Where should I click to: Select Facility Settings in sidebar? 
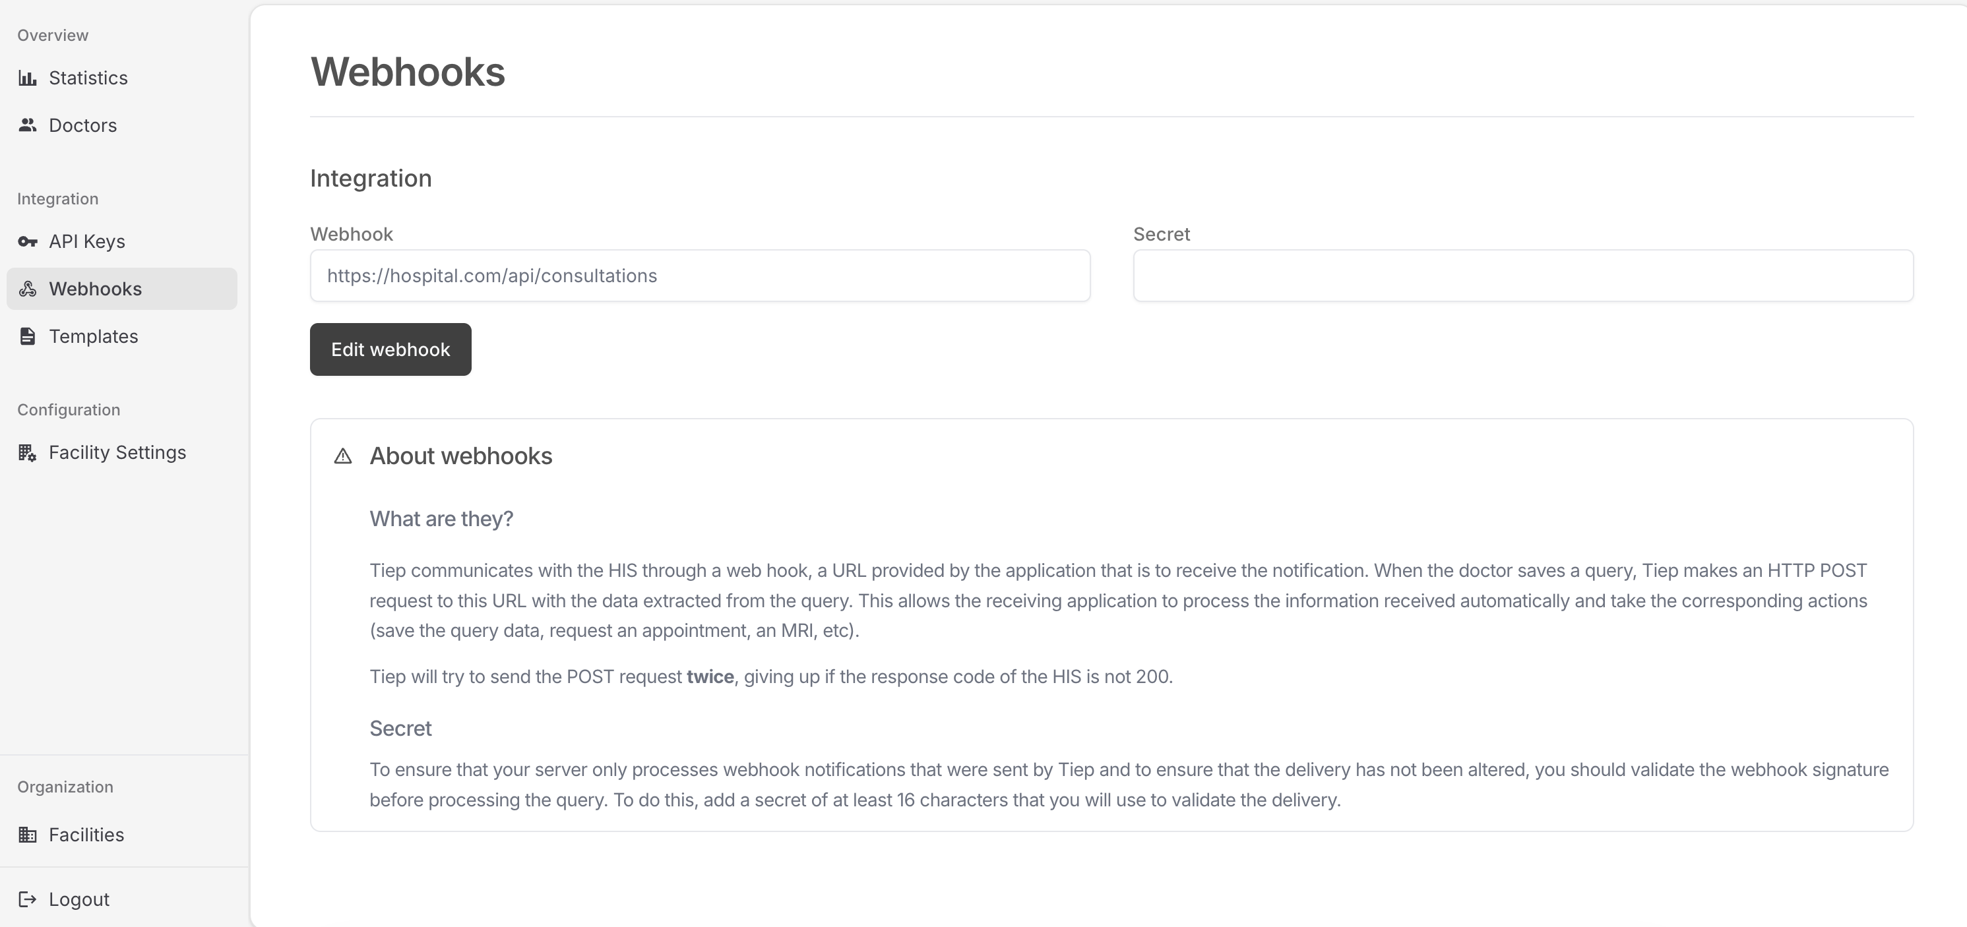[x=117, y=453]
